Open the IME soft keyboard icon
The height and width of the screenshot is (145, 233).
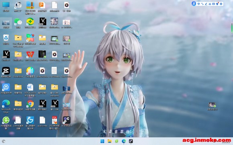click(214, 4)
